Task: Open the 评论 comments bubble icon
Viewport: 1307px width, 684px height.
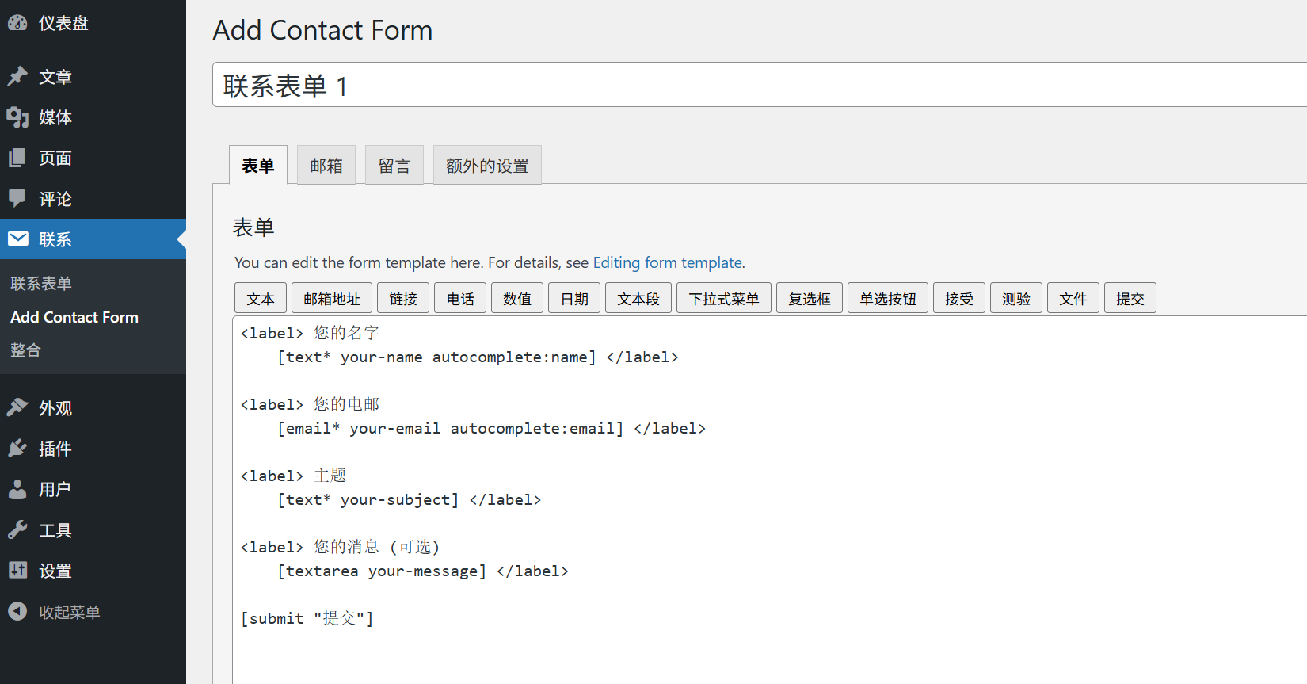Action: [17, 198]
